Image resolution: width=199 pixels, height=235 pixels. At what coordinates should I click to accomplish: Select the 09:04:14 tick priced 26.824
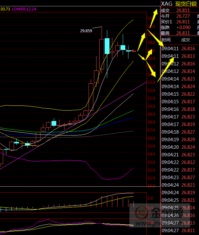pyautogui.click(x=178, y=86)
